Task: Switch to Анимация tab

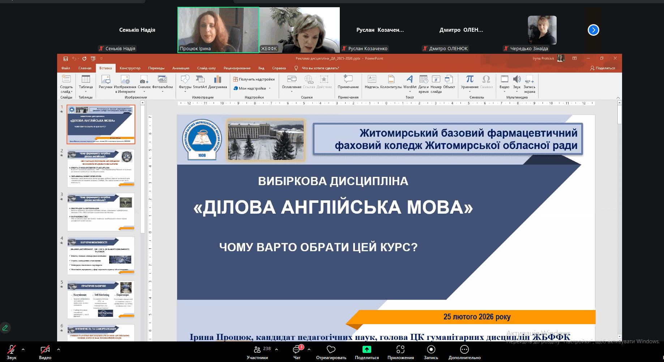Action: tap(181, 68)
